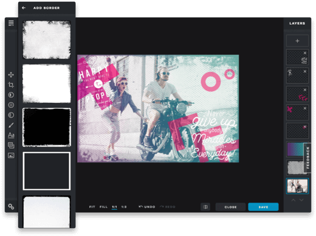
Task: Choose the black rough-edge border thumbnail
Action: pyautogui.click(x=47, y=127)
